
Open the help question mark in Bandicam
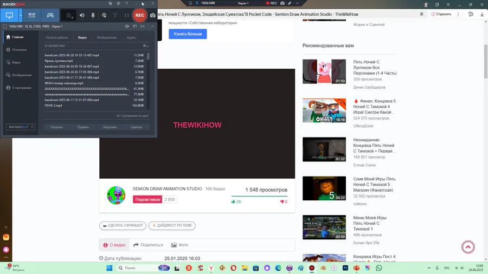[126, 3]
